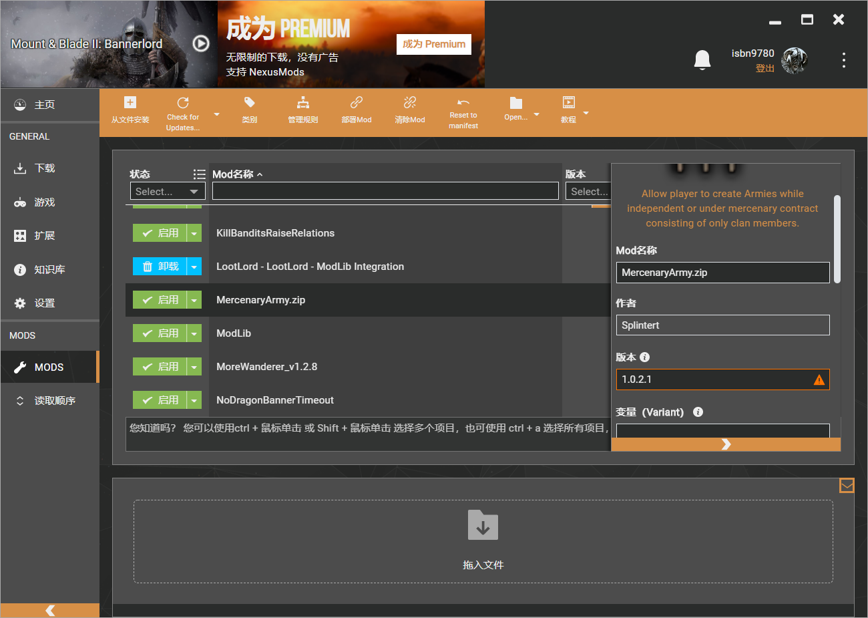Viewport: 868px width, 618px height.
Task: Click the 成为 Premium button
Action: pyautogui.click(x=434, y=44)
